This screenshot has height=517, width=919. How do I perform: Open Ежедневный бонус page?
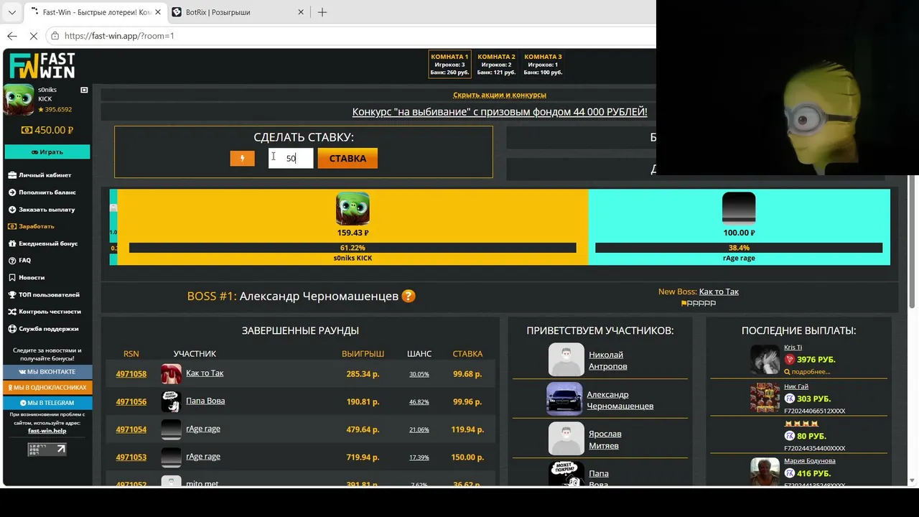click(43, 243)
